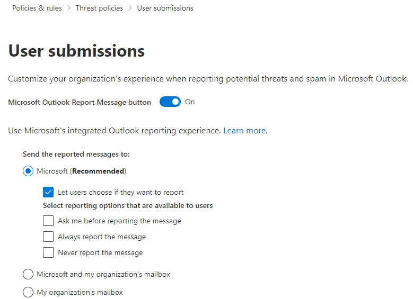Click the 'On' toggle state label

pos(190,102)
